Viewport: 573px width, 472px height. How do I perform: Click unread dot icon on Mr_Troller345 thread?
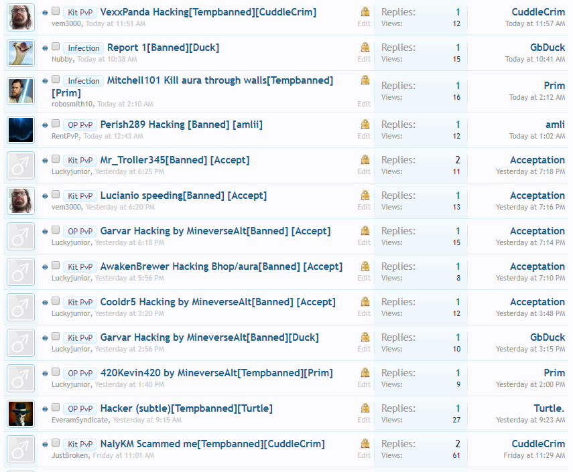[45, 161]
